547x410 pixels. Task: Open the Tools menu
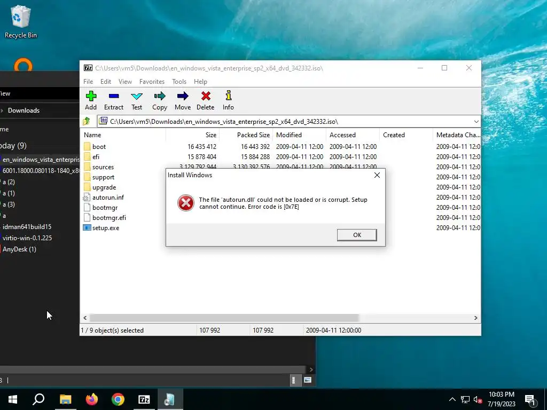[179, 82]
